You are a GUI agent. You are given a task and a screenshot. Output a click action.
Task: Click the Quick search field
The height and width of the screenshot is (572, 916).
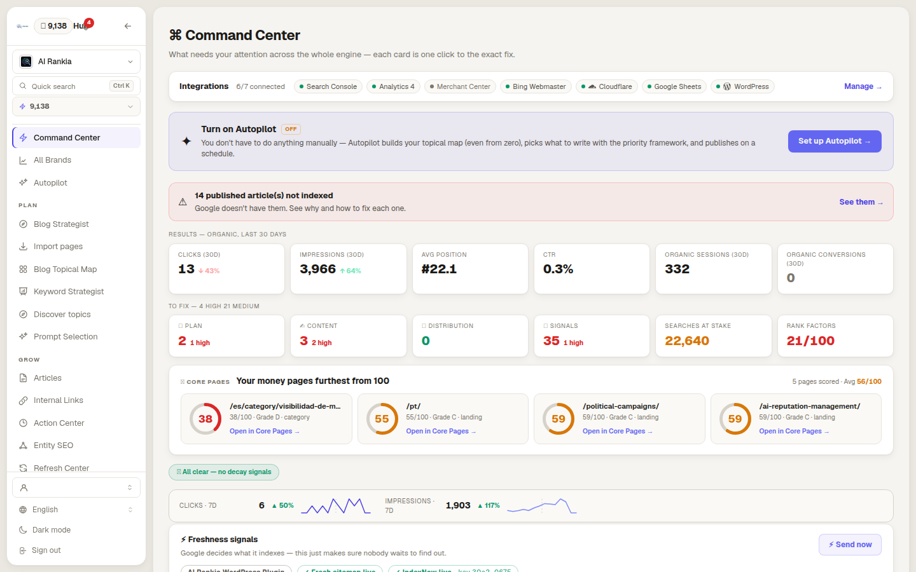[76, 86]
